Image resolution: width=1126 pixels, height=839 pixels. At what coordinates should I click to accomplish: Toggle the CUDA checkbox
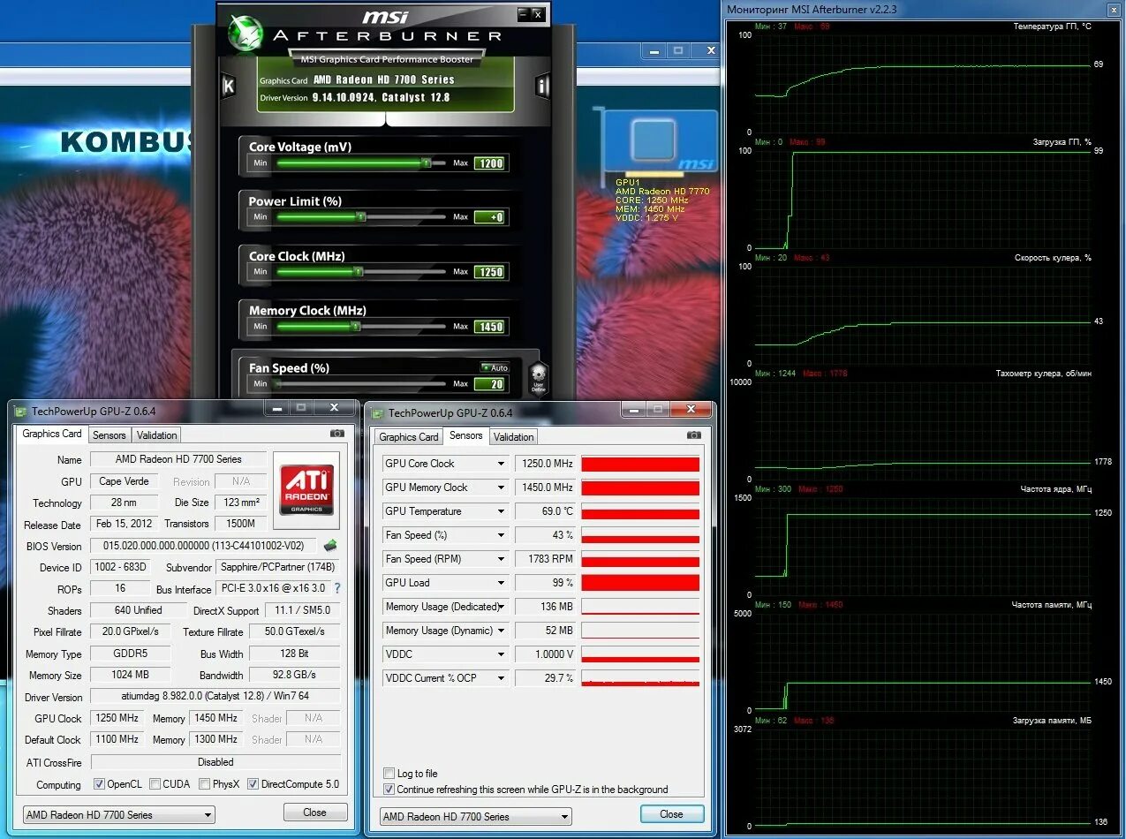coord(155,783)
